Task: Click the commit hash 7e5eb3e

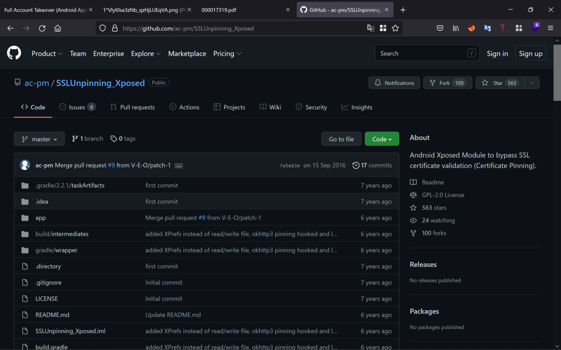Action: 290,166
